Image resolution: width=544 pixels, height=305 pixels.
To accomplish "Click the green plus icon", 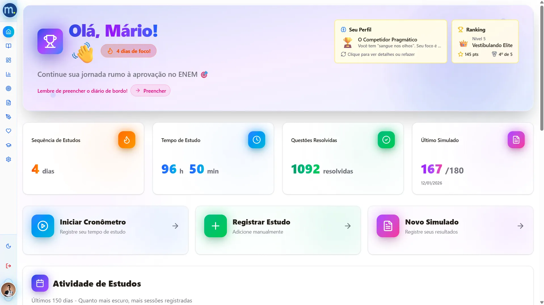I will [x=216, y=226].
